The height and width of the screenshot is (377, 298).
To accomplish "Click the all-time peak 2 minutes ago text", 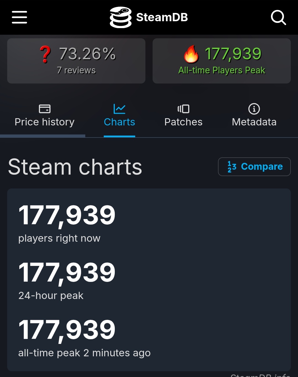I will [x=84, y=353].
